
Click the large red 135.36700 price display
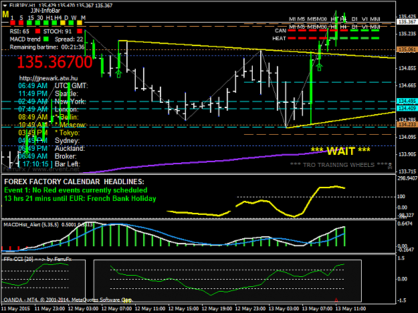click(55, 62)
